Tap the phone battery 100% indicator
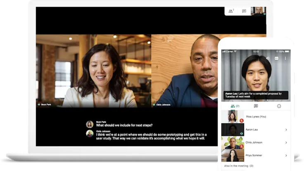 pos(283,52)
